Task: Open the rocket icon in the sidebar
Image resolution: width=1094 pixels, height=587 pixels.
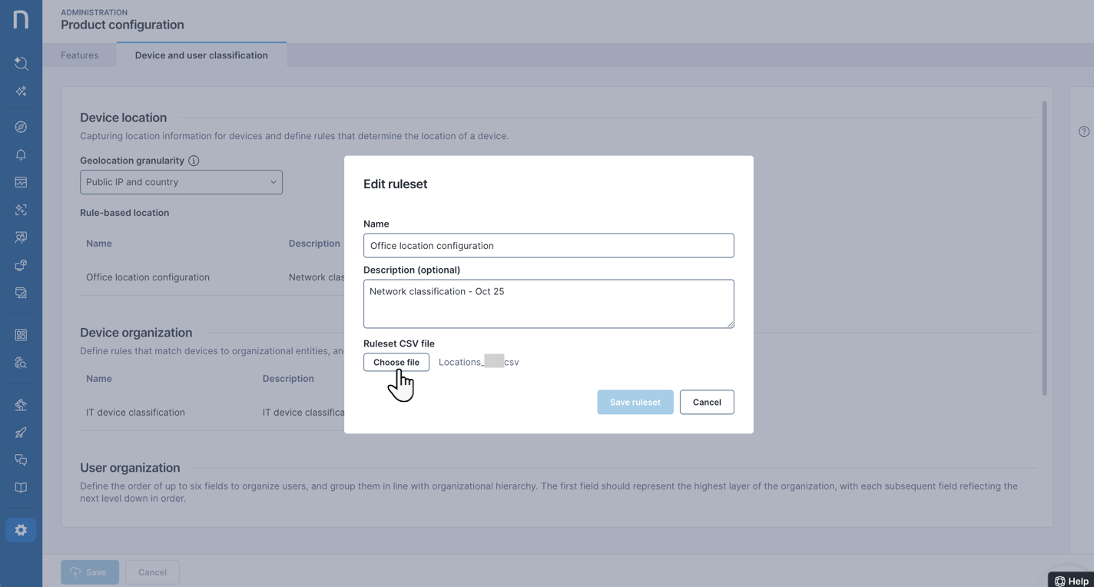Action: tap(21, 433)
